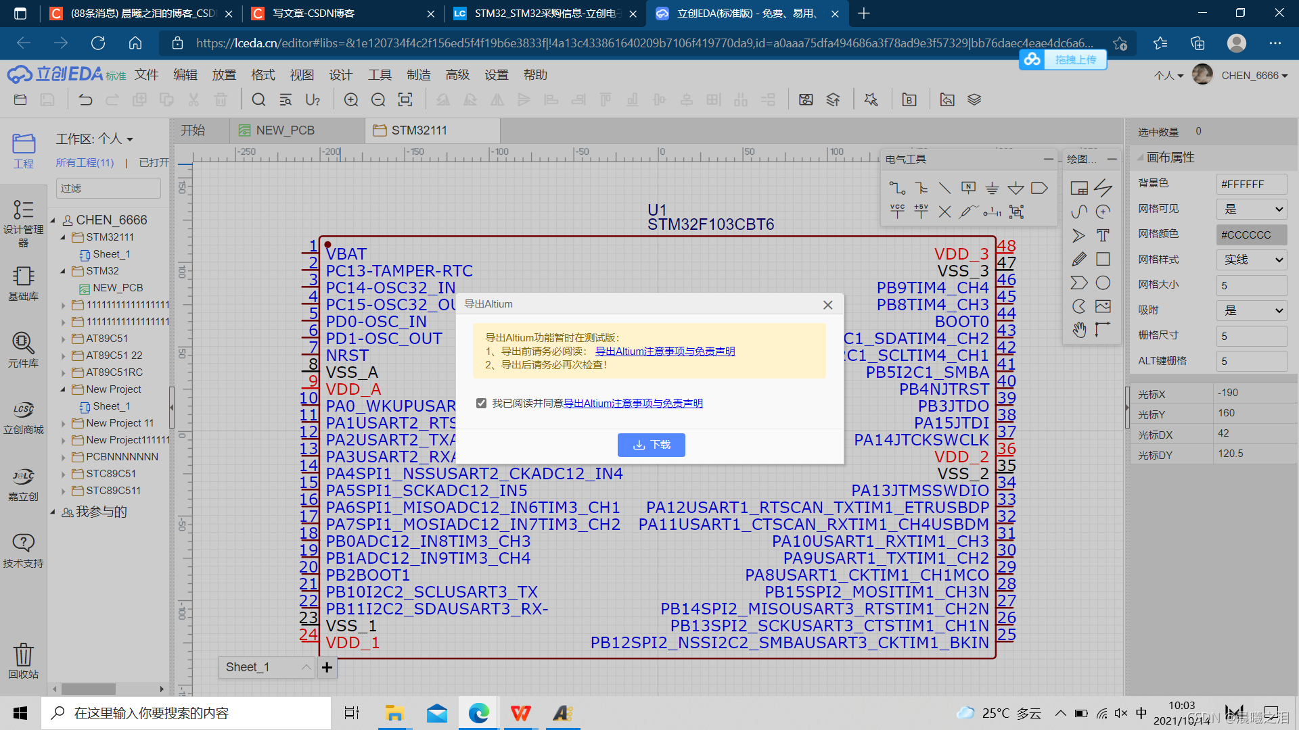Collapse the 画布属性 section
The height and width of the screenshot is (730, 1299).
1141,157
